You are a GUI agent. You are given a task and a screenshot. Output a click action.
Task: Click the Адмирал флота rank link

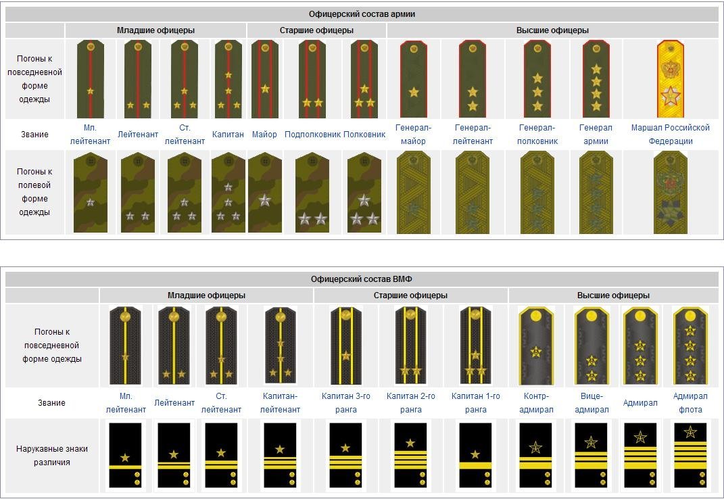click(690, 402)
